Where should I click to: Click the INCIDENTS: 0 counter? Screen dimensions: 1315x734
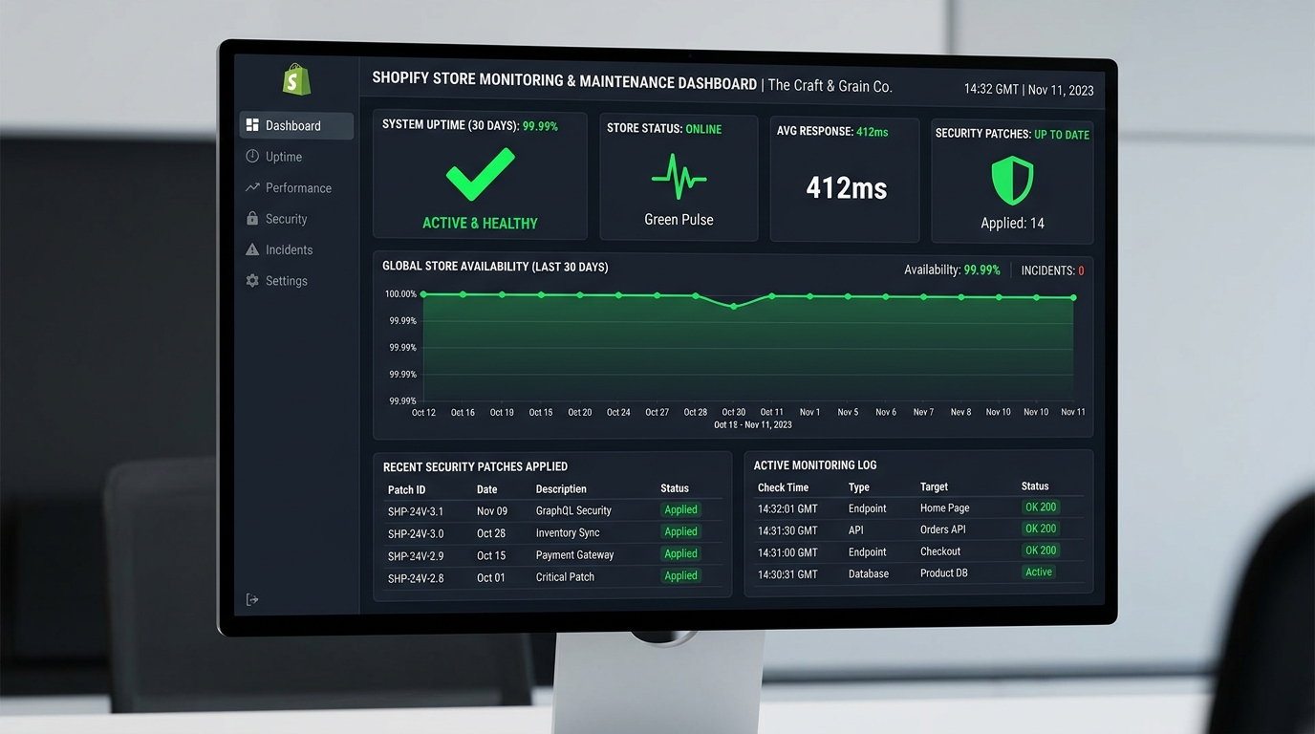1052,271
